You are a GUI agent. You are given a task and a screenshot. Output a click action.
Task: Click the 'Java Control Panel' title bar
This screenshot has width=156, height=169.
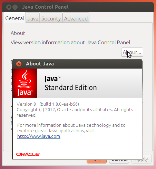78,7
